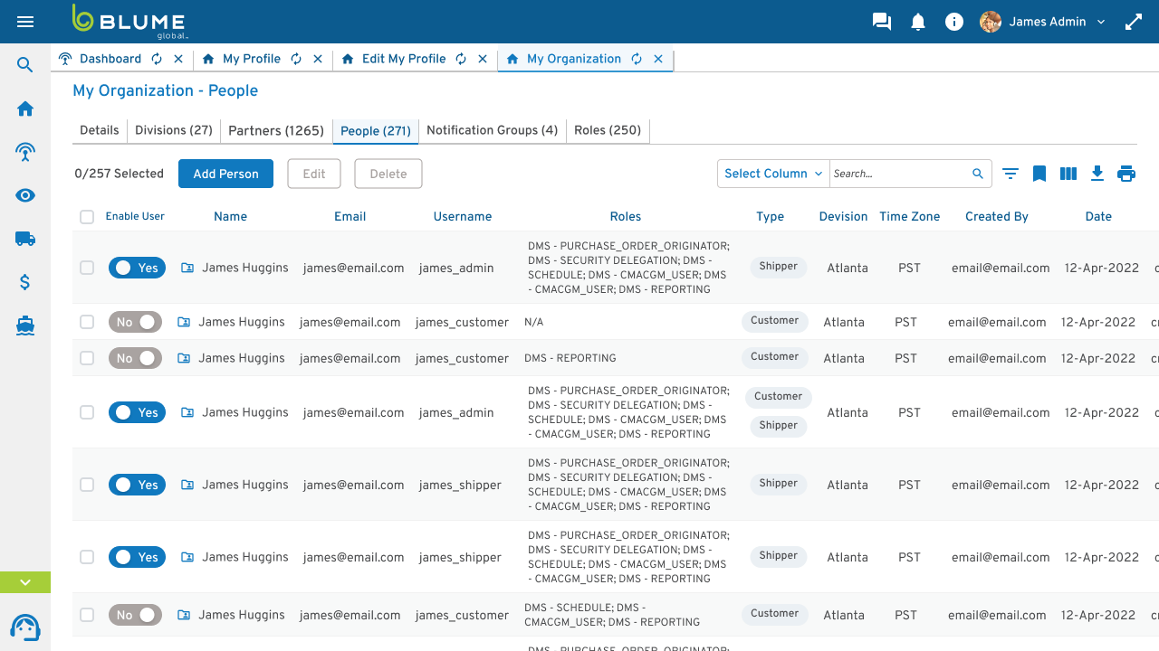Refresh the My Organization tab
The image size is (1159, 651).
(x=637, y=59)
